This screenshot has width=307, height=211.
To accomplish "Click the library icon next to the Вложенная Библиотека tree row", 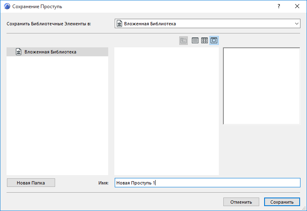I will [x=19, y=52].
